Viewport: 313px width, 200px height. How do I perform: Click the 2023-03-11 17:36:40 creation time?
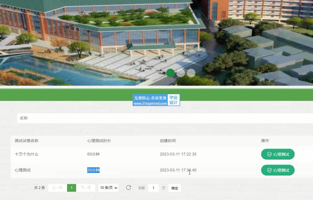point(178,170)
